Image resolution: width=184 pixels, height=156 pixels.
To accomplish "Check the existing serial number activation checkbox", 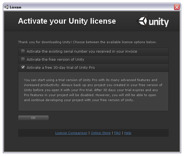I will pyautogui.click(x=23, y=51).
